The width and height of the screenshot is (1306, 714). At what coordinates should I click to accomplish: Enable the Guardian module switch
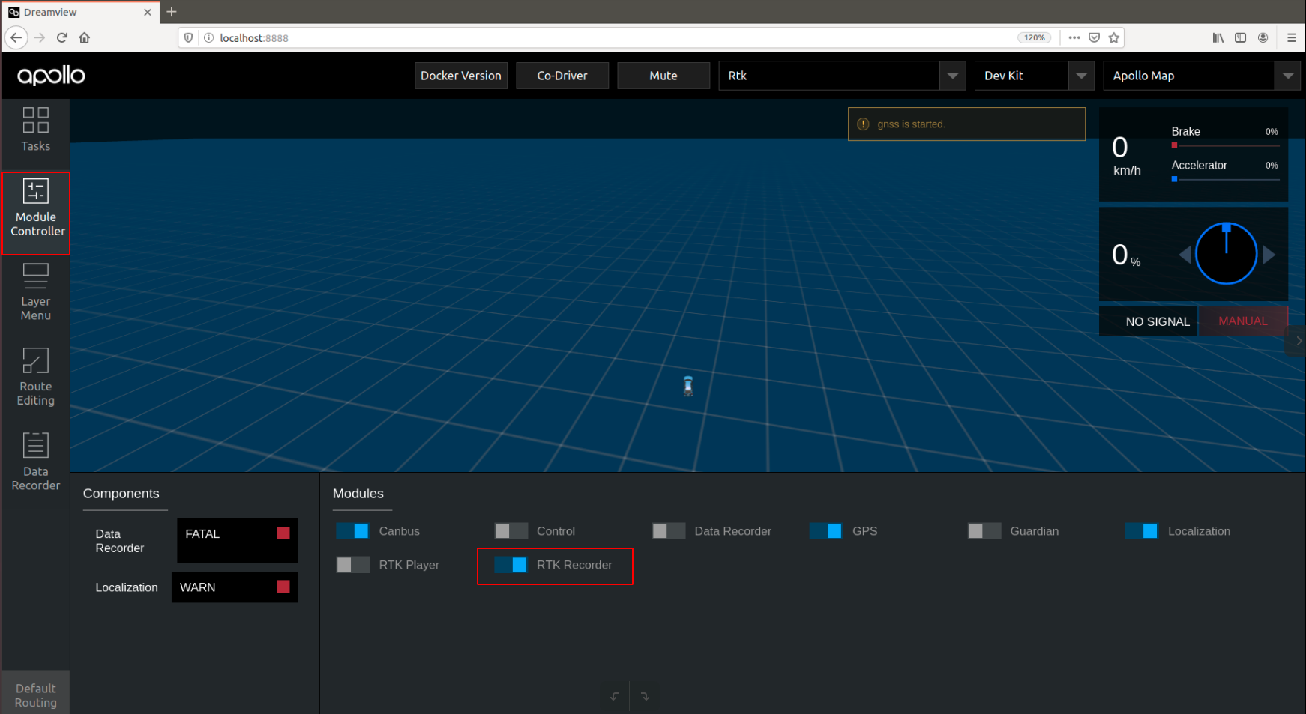[984, 531]
